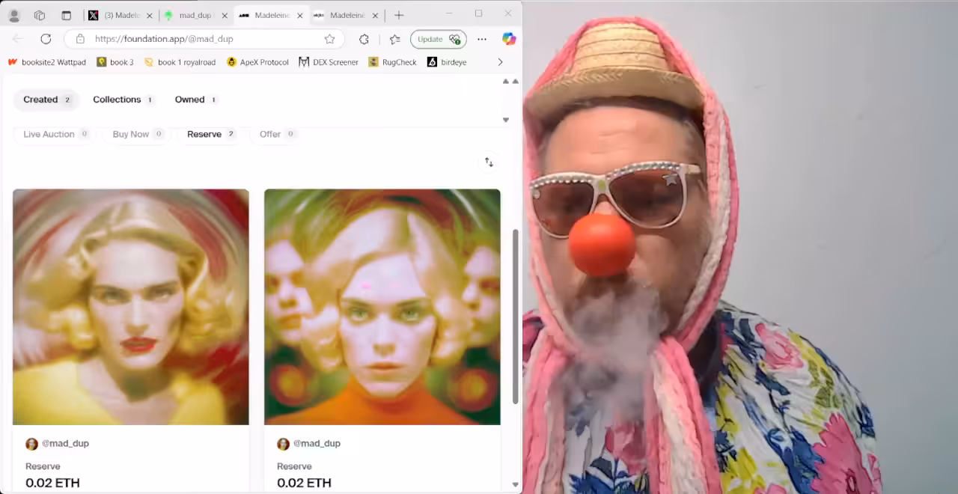Open the blonde woman artwork thumbnail

click(x=131, y=307)
